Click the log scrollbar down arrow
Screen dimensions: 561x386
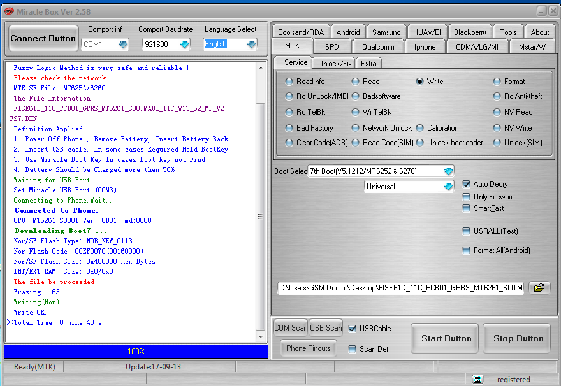pos(261,337)
